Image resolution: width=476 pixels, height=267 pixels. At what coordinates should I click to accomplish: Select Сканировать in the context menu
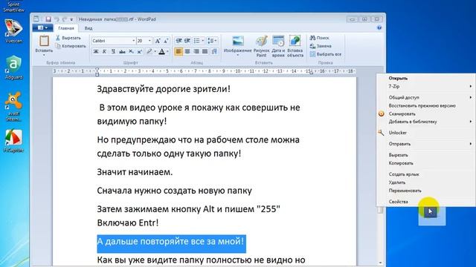click(x=426, y=113)
